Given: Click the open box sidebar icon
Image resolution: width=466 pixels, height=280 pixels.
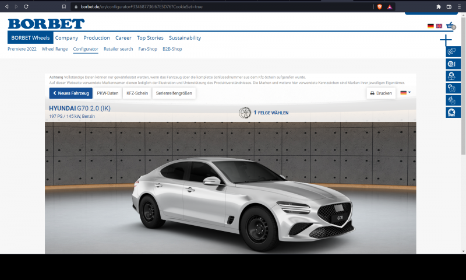Looking at the screenshot, I should [453, 76].
